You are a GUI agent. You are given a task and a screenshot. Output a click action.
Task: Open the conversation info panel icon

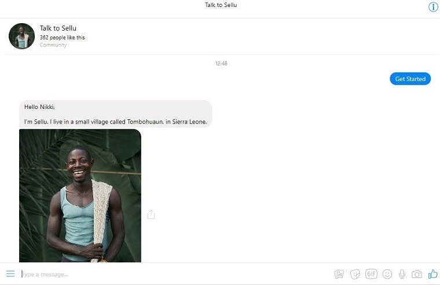[x=432, y=7]
